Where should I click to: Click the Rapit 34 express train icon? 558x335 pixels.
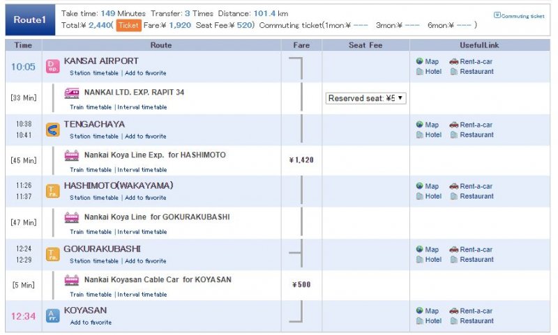point(72,93)
